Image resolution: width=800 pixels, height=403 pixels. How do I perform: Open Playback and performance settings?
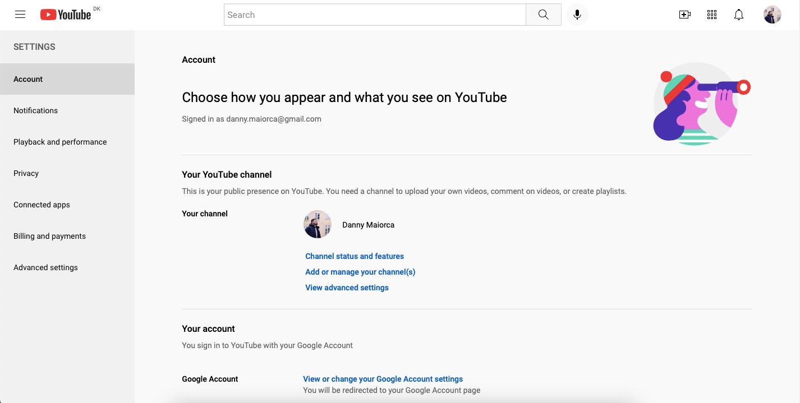click(60, 142)
